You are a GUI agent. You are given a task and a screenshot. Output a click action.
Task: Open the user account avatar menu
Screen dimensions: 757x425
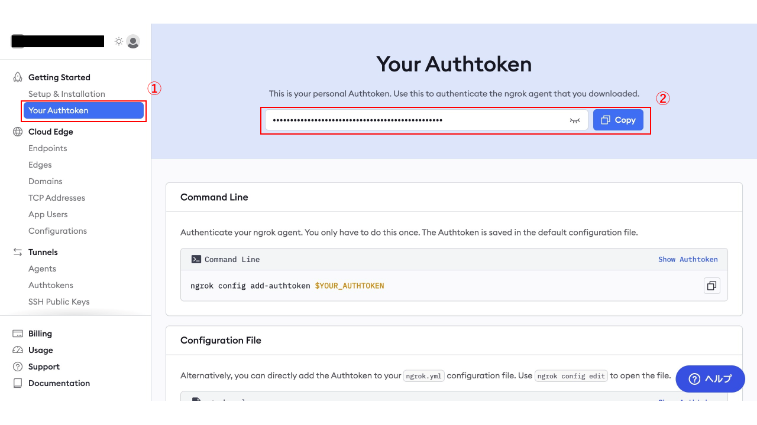(133, 41)
